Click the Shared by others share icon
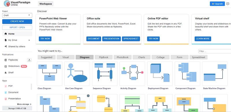The height and width of the screenshot is (112, 231). coord(5,46)
